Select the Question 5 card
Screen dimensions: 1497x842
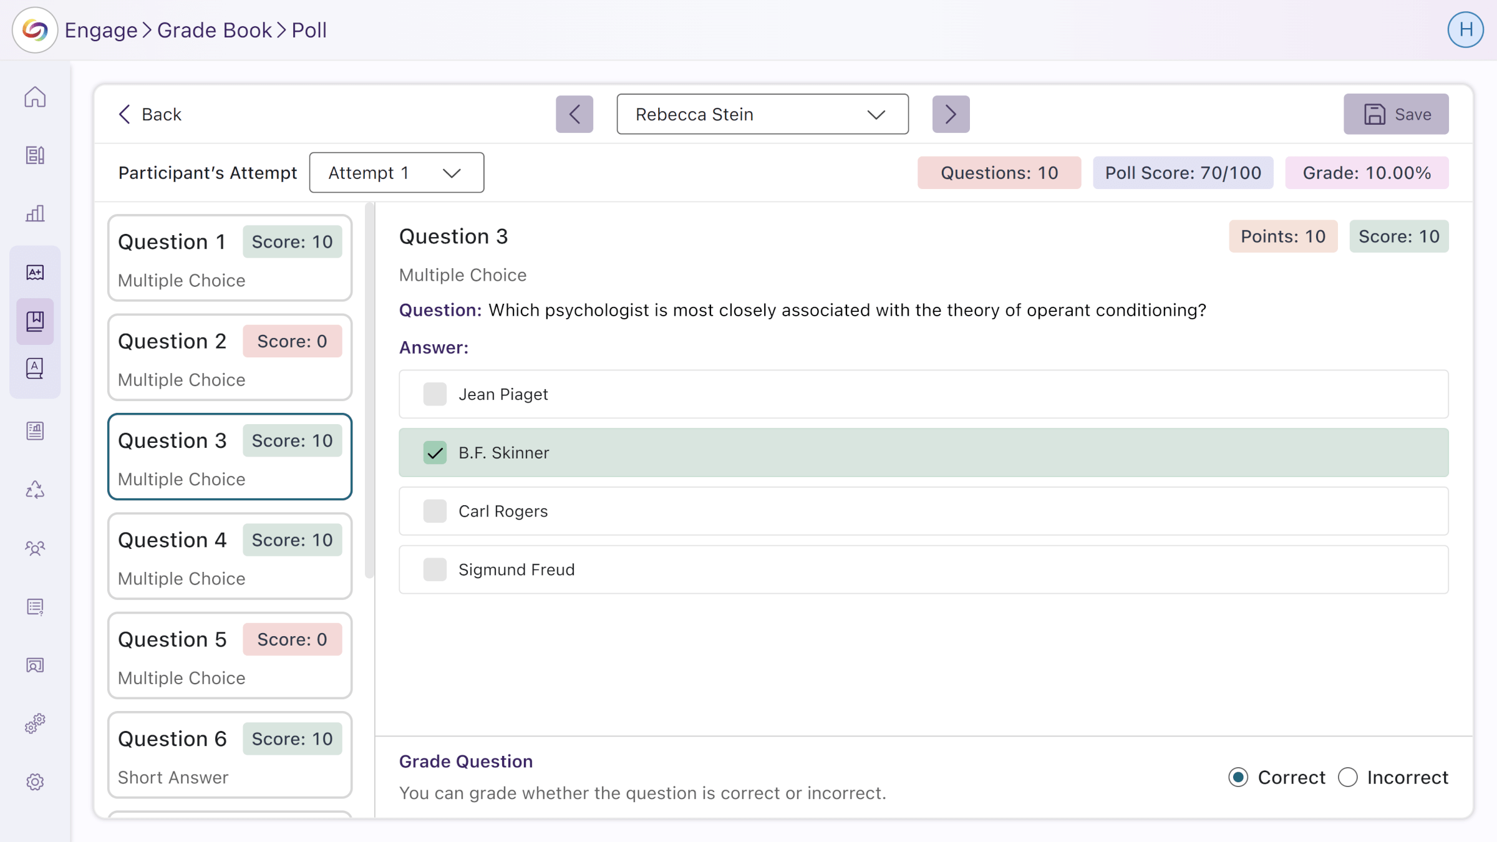230,656
